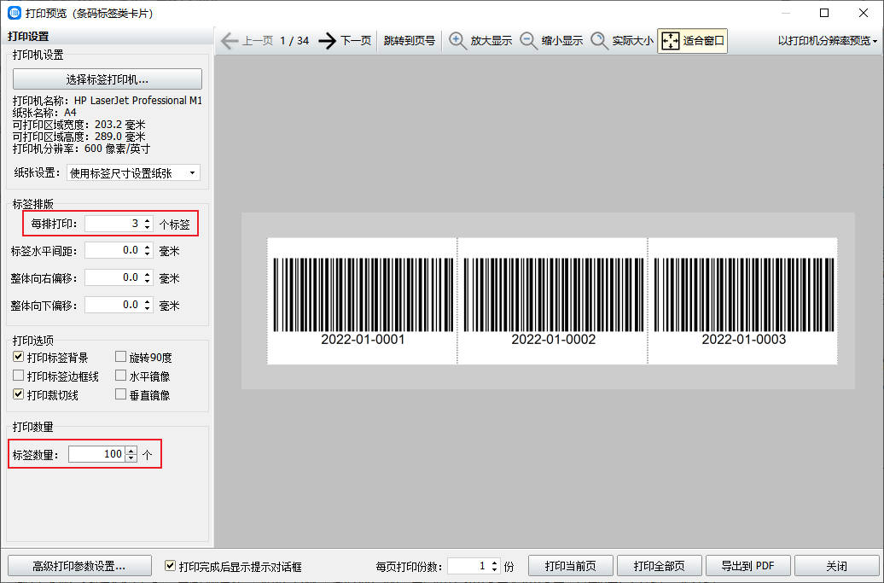Decrease labels per row stepper
Viewport: 884px width, 583px height.
coord(147,227)
